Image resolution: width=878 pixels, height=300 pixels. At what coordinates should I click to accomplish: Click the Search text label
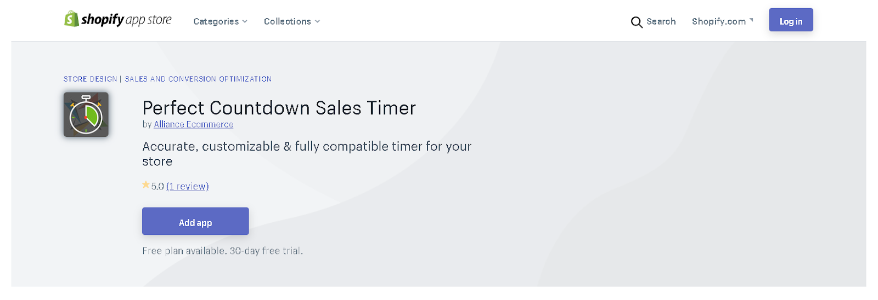click(661, 21)
